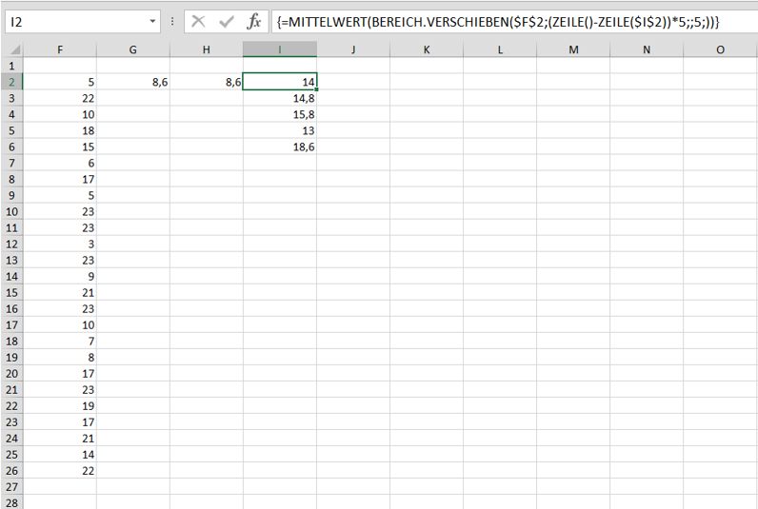The height and width of the screenshot is (509, 758).
Task: Select column K header
Action: point(427,49)
